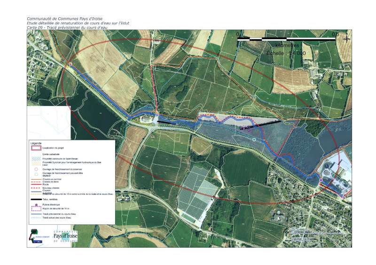Click the cyan circle marker on the watercourse
This screenshot has width=376, height=265.
[x=254, y=139]
